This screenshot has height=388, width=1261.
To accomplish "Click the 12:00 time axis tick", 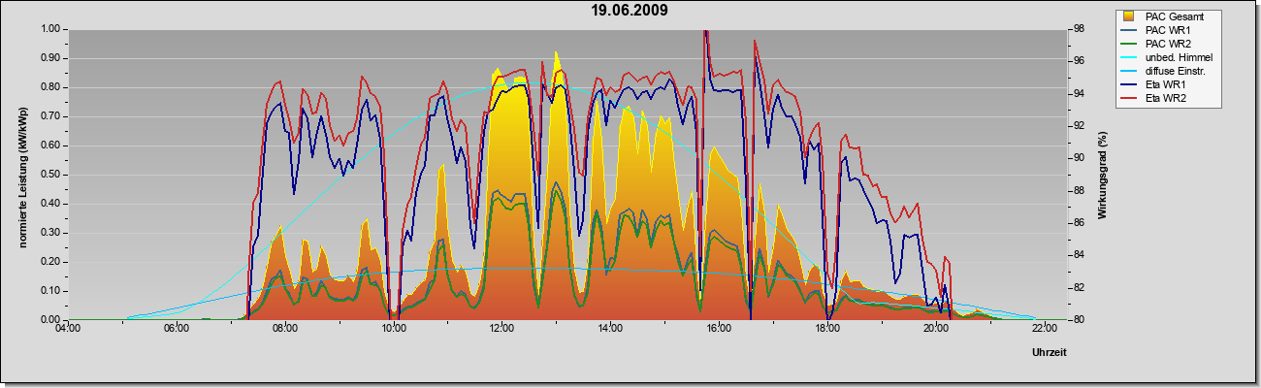I will click(501, 330).
